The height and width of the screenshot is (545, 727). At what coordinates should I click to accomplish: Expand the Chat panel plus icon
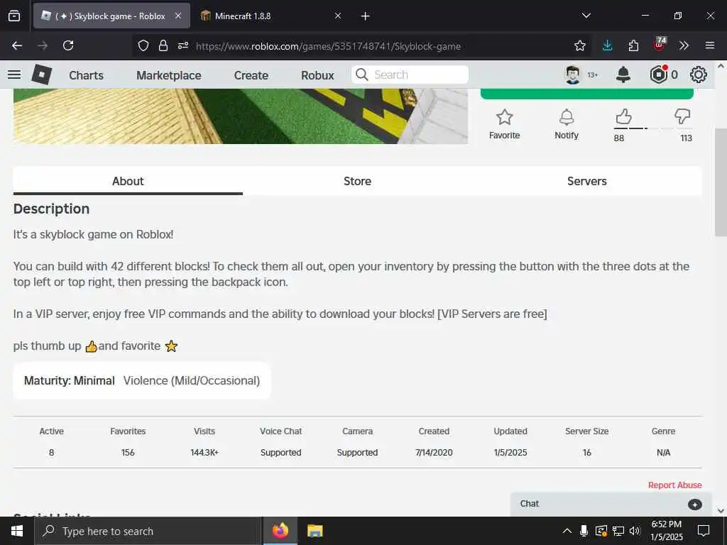click(694, 505)
